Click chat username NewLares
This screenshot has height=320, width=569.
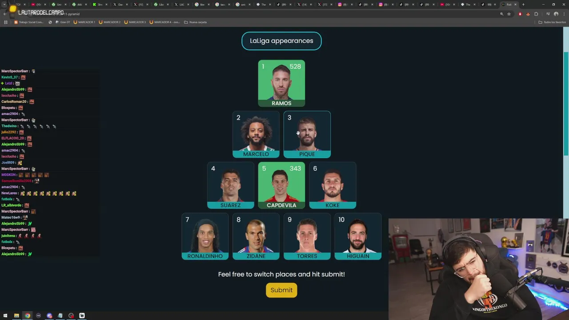pos(9,193)
